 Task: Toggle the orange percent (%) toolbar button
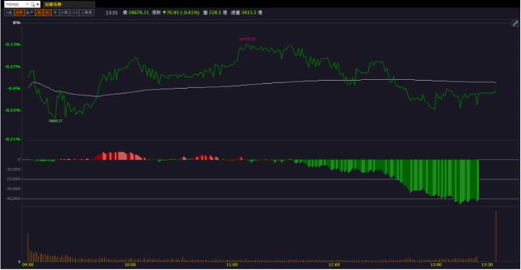(x=47, y=12)
